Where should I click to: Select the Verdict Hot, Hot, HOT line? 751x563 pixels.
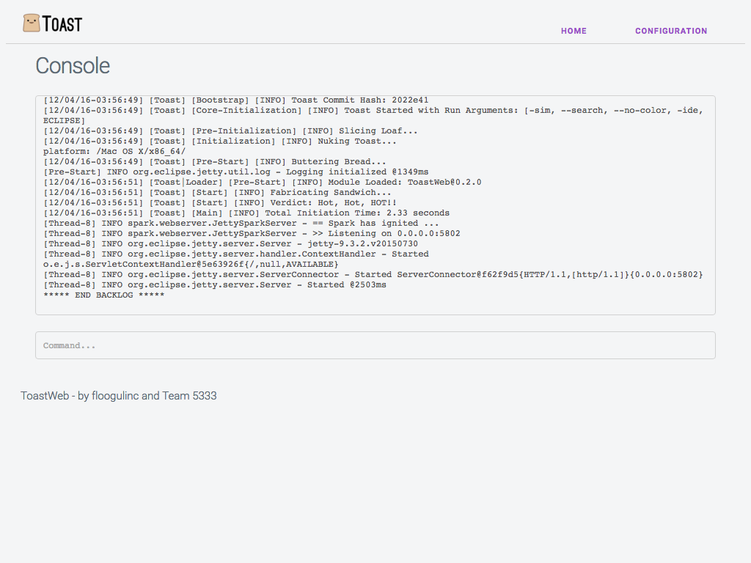(x=220, y=202)
